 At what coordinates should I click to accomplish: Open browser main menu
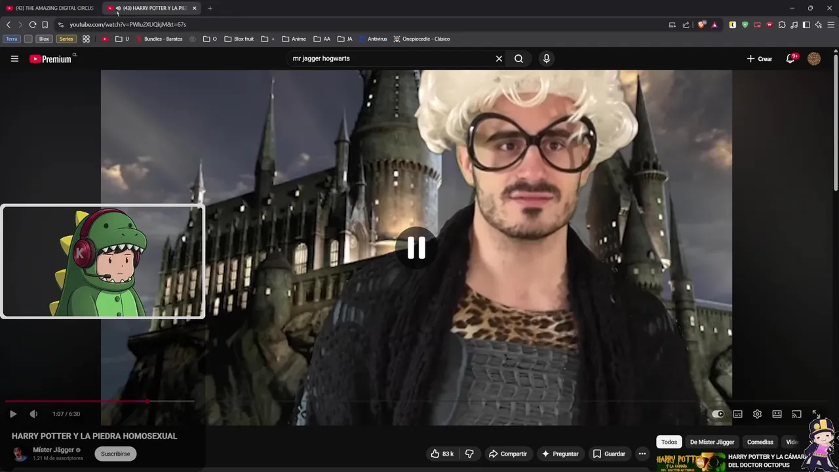[x=831, y=24]
